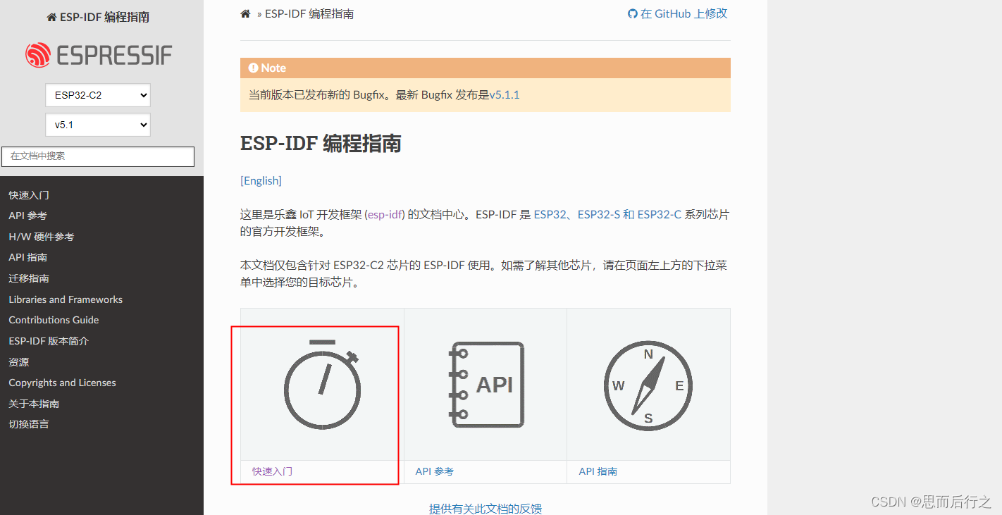1002x515 pixels.
Task: Follow the esp-idf link in the paragraph
Action: tap(385, 214)
